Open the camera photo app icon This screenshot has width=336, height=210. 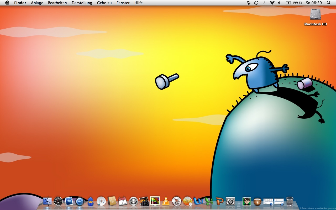pyautogui.click(x=144, y=201)
